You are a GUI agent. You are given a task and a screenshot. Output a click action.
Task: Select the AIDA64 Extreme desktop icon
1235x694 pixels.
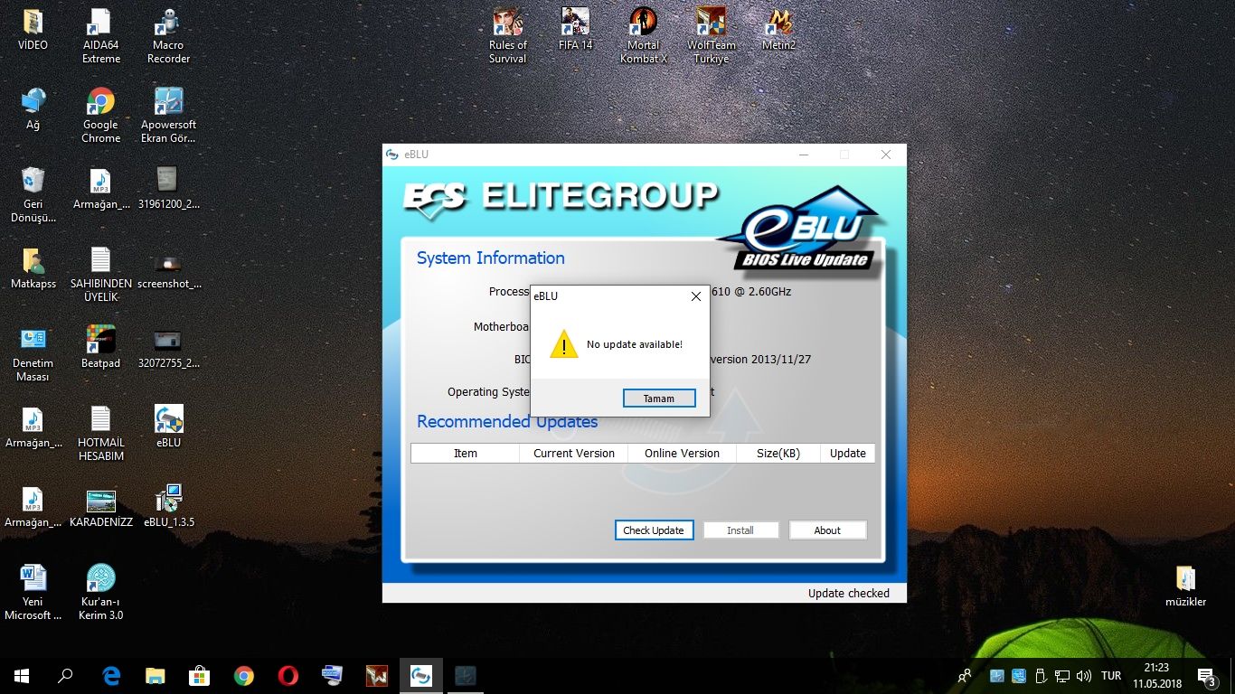click(x=101, y=37)
